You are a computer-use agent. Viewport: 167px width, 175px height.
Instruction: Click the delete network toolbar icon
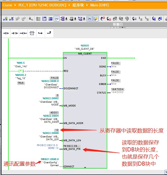(11, 19)
